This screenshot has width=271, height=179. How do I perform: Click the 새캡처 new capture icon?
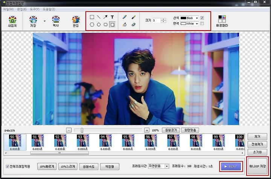pyautogui.click(x=12, y=21)
